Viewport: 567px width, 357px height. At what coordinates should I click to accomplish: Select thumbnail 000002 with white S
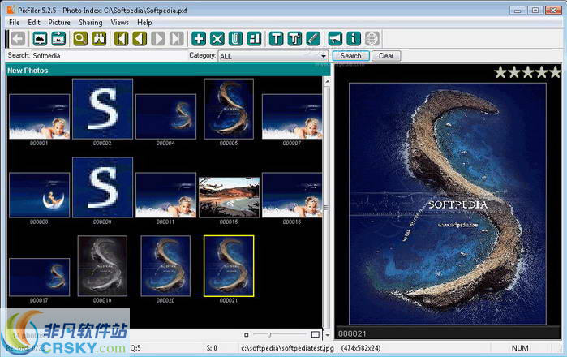pyautogui.click(x=103, y=109)
